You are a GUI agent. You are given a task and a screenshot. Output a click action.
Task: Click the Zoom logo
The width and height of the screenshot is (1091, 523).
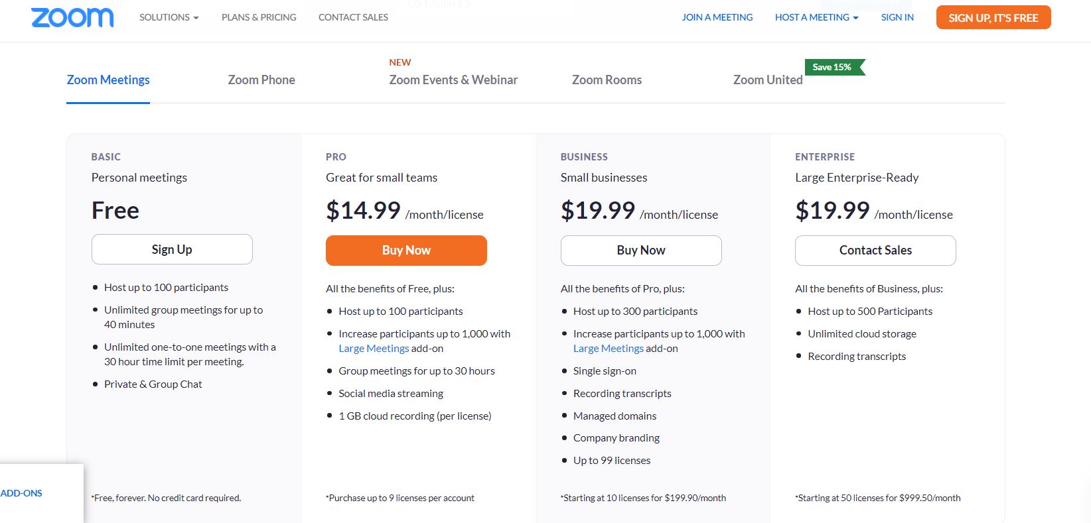pos(72,18)
